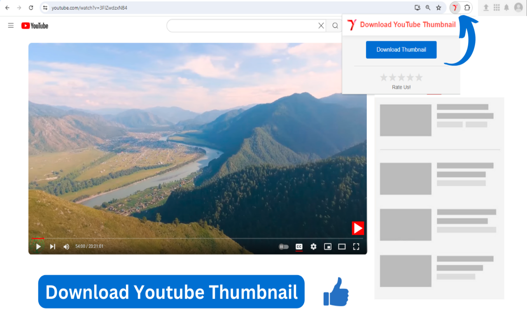
Task: Play the video
Action: [x=38, y=246]
